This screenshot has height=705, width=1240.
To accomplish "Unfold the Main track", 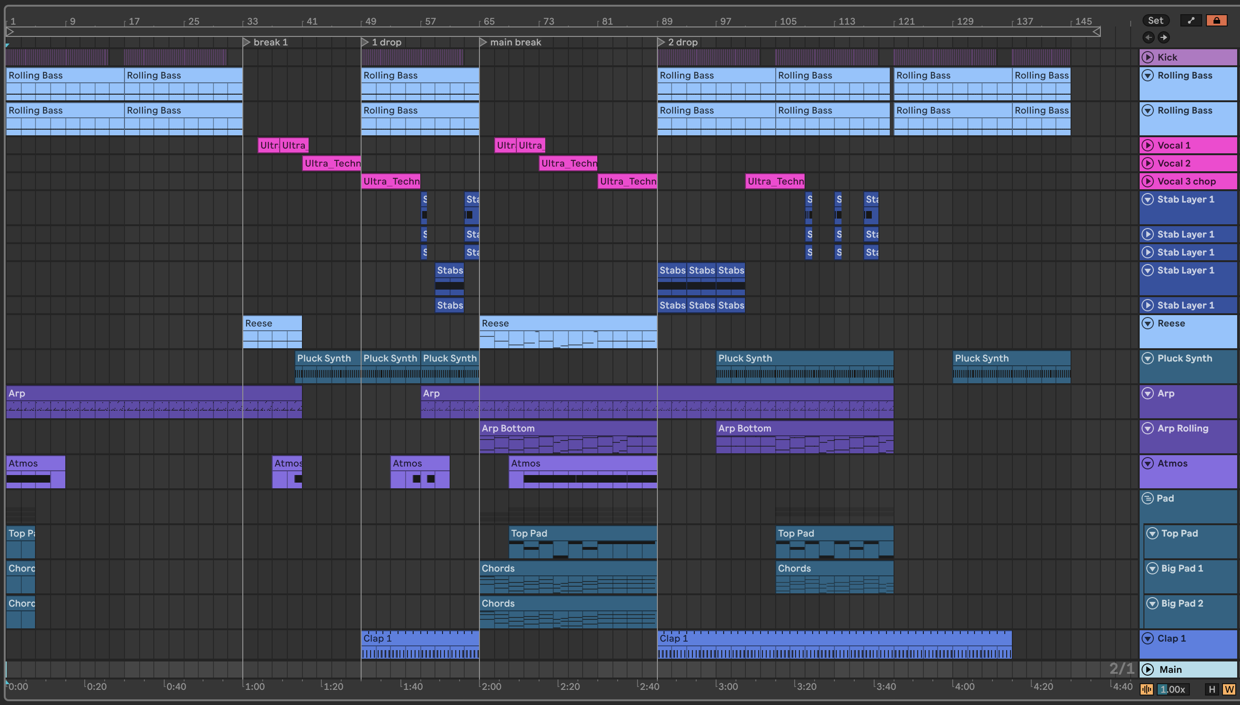I will (x=1147, y=669).
